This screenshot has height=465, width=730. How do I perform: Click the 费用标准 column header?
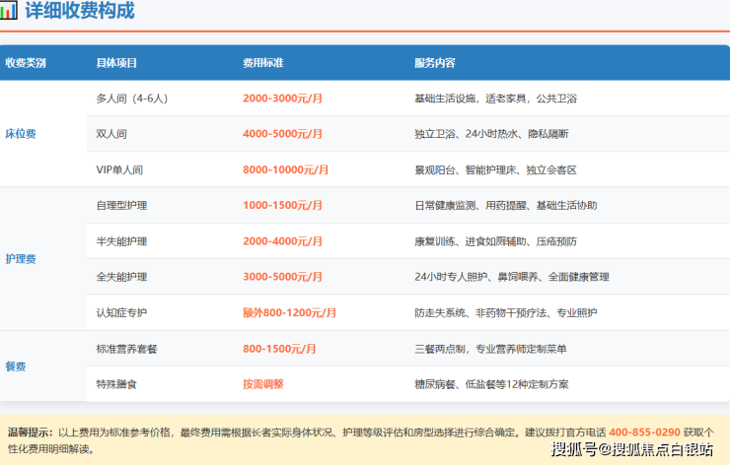[263, 63]
